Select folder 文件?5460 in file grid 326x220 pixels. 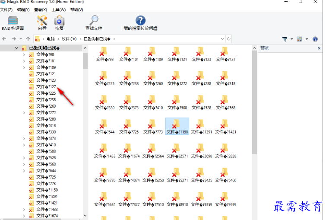click(225, 175)
